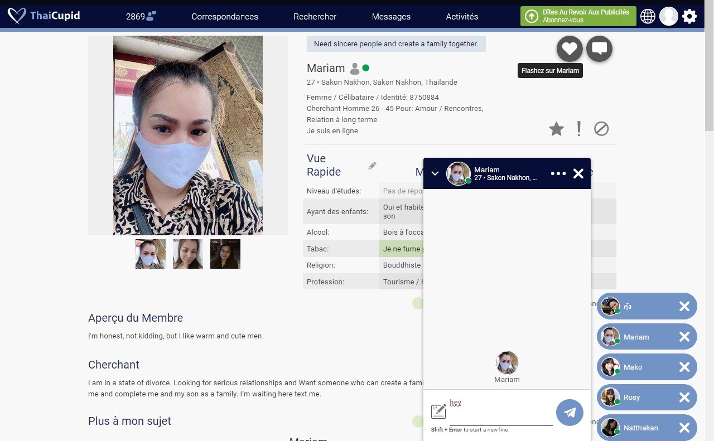Image resolution: width=714 pixels, height=441 pixels.
Task: Open chat options three-dot menu
Action: tap(558, 173)
